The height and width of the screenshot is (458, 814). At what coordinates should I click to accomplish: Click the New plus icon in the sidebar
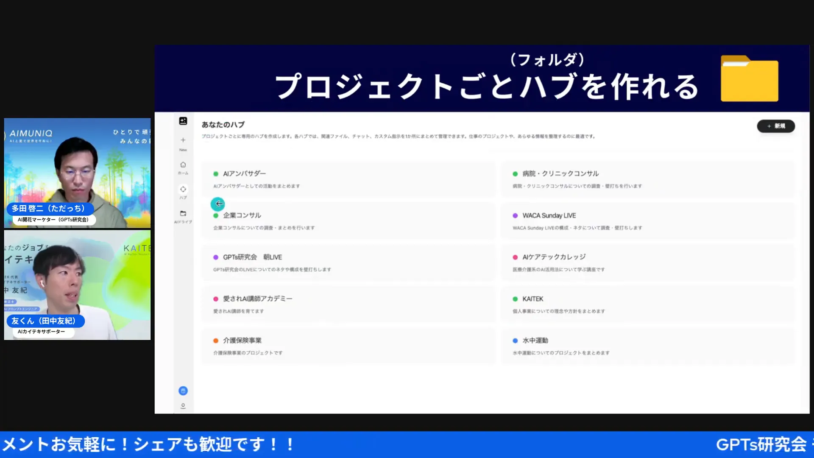coord(183,140)
